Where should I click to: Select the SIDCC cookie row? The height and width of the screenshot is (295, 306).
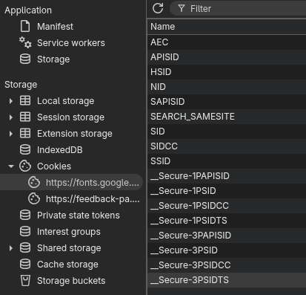click(227, 146)
